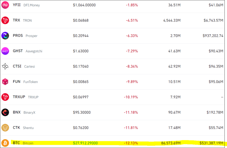Select the Aavegotchi coin name
Screen dimensions: 227x148
34,51
